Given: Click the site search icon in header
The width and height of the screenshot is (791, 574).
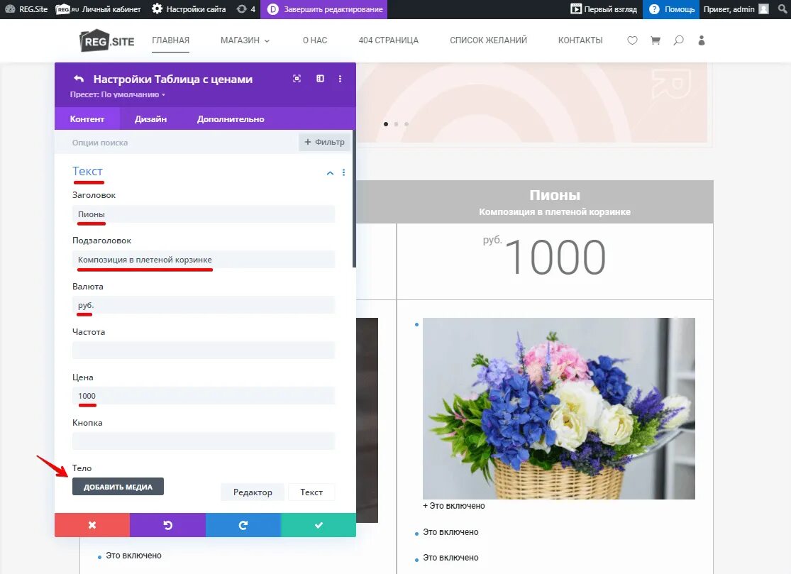Looking at the screenshot, I should point(678,40).
